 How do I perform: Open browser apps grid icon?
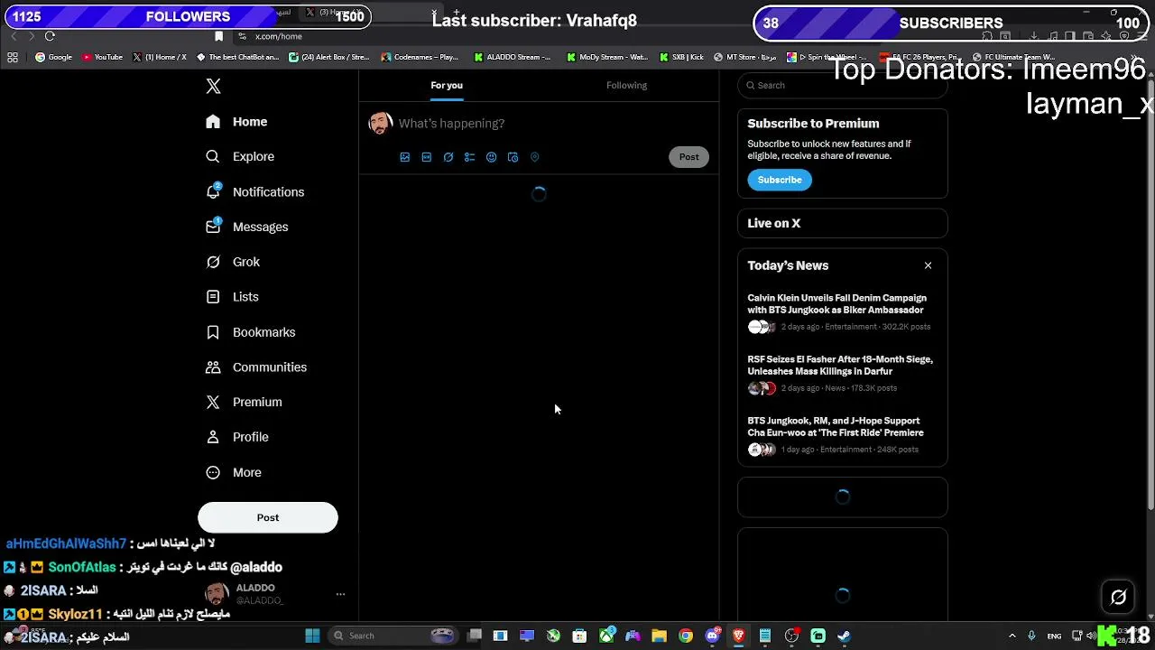(13, 57)
